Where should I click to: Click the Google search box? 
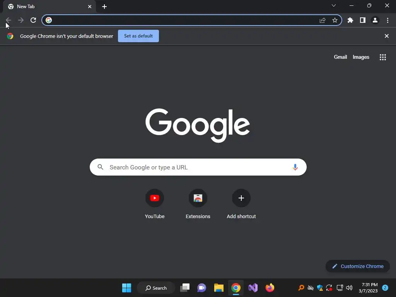198,167
